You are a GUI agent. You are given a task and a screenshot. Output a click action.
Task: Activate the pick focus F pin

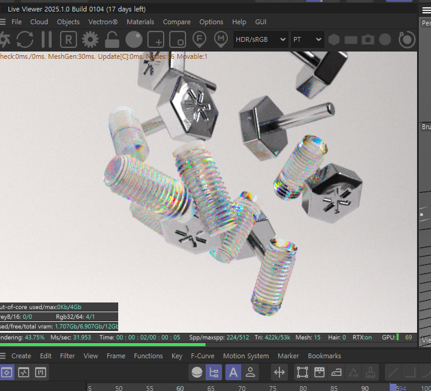coord(199,39)
